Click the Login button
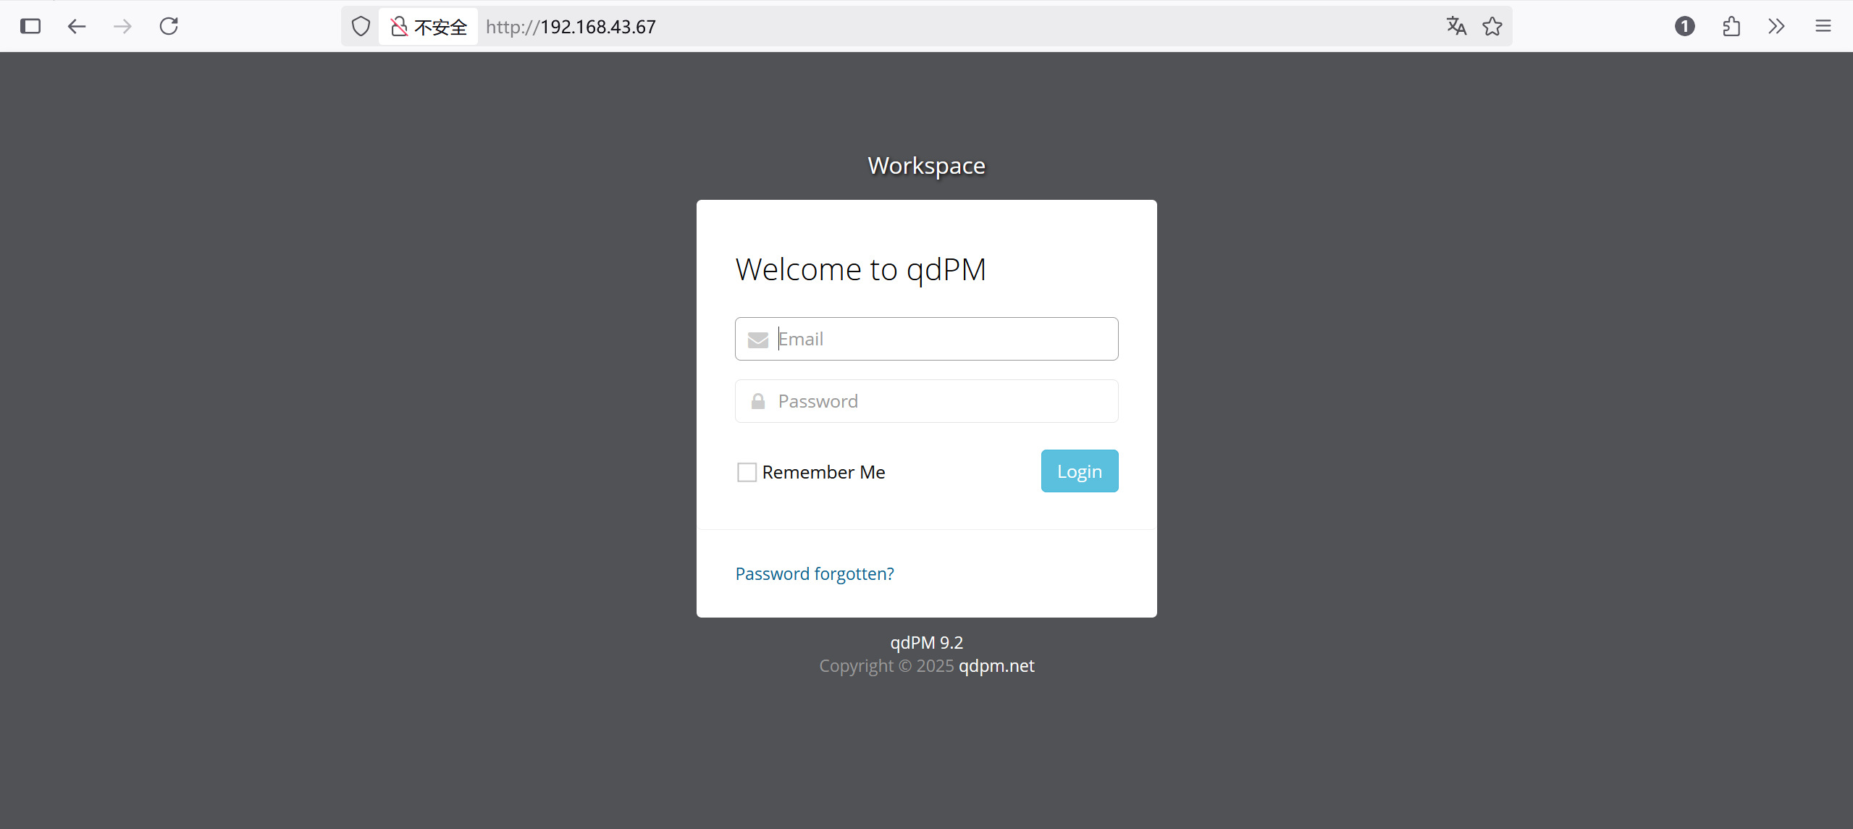The width and height of the screenshot is (1853, 829). click(1079, 471)
